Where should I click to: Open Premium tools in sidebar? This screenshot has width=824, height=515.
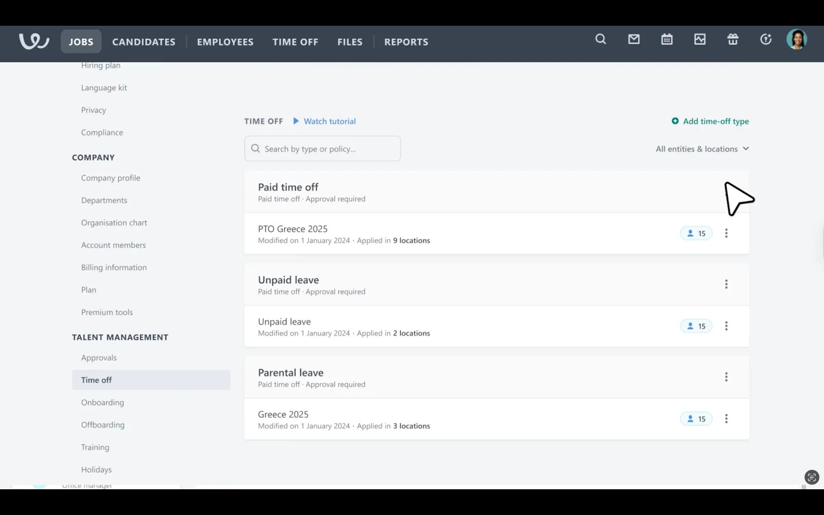point(107,312)
